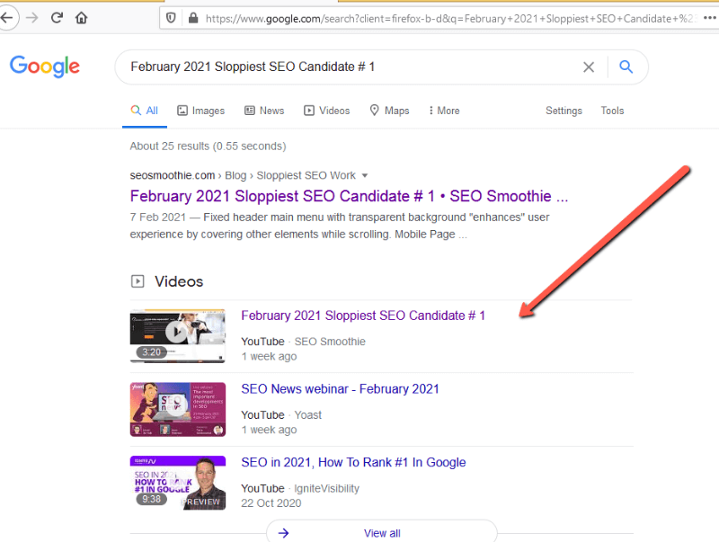The height and width of the screenshot is (542, 719).
Task: Open the Tools search options
Action: [x=612, y=111]
